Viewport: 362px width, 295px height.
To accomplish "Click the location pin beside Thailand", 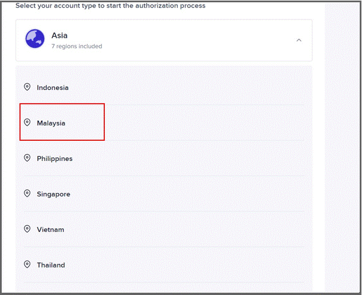I will 27,265.
